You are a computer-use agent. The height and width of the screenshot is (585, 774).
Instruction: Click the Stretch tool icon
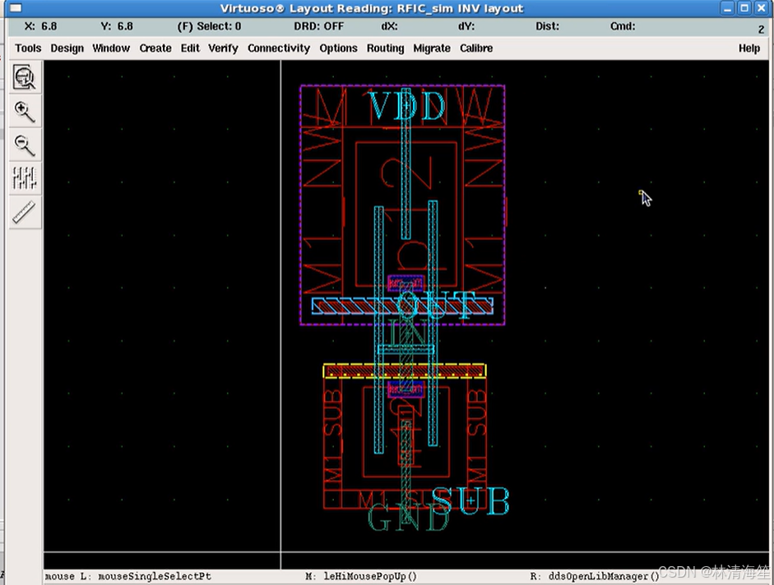[24, 178]
